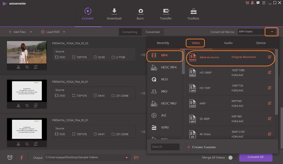Trim PRENATAL_YOGA_Title_03_03 with scissors icon
This screenshot has height=164, width=283.
pyautogui.click(x=18, y=67)
